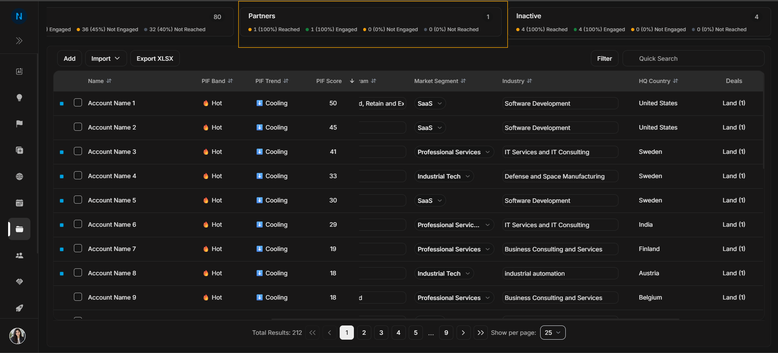Sort by PIF Band column sort icon
The width and height of the screenshot is (778, 353).
click(x=231, y=81)
